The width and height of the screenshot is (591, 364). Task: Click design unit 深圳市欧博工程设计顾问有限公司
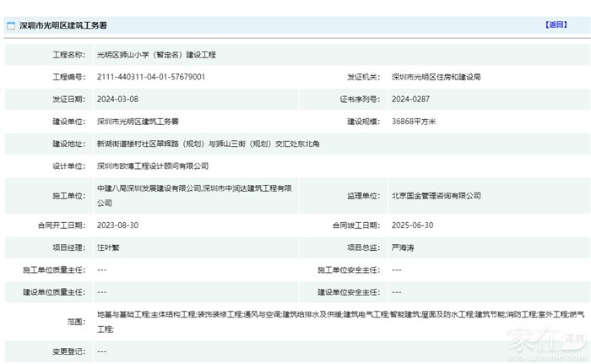152,166
